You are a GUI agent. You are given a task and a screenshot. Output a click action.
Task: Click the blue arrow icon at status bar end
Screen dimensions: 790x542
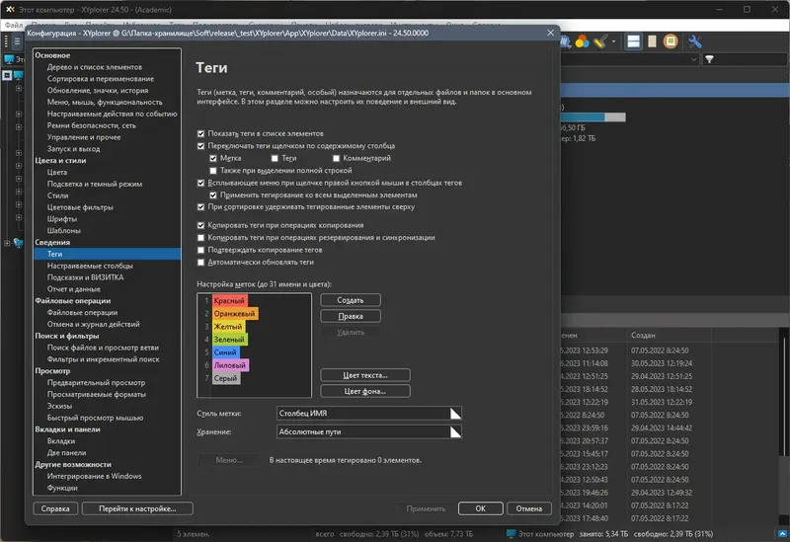(782, 533)
